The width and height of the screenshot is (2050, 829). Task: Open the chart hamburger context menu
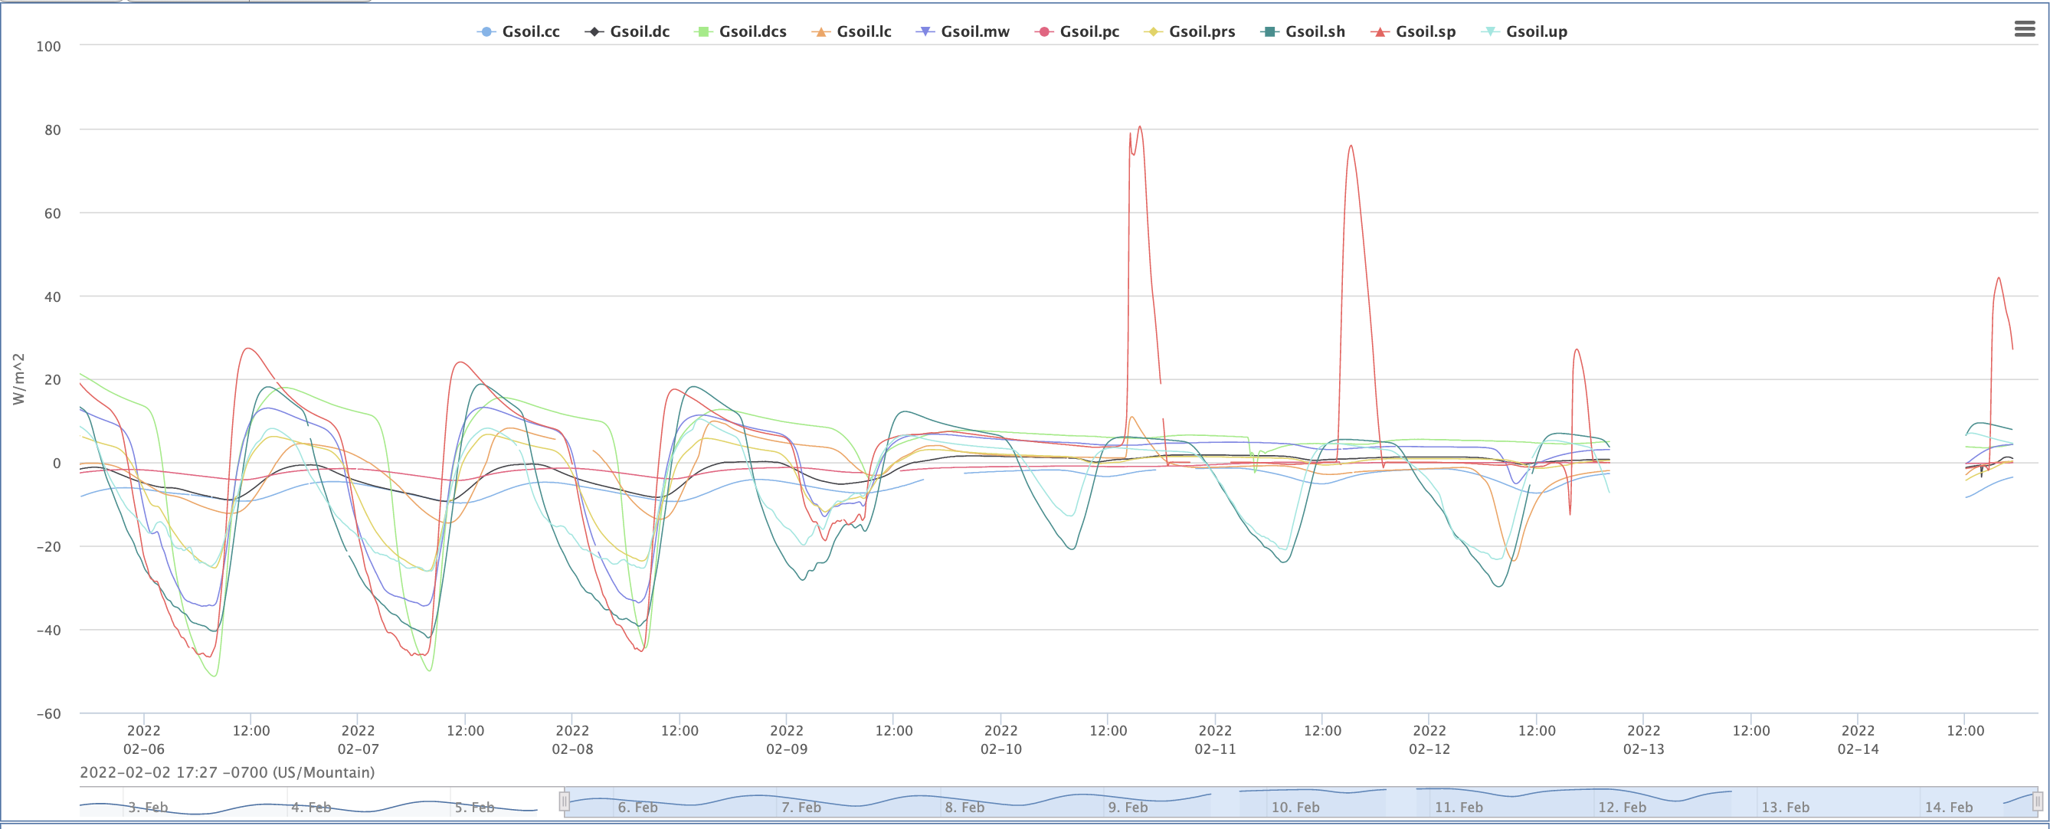click(2025, 29)
